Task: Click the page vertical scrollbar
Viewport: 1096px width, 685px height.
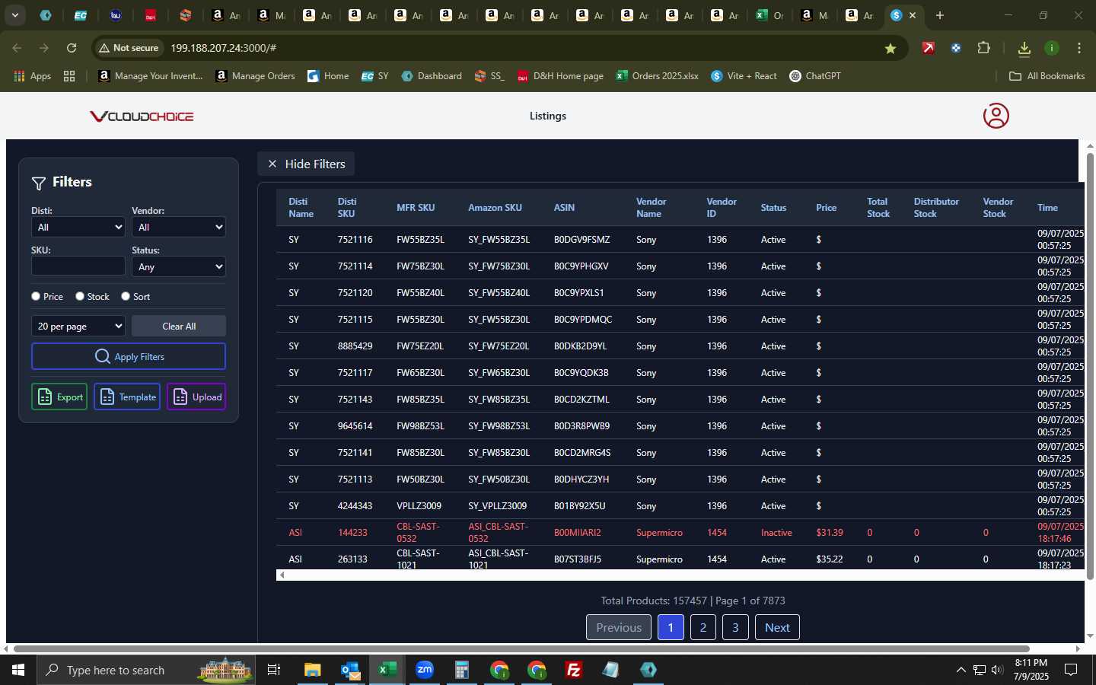Action: (1090, 367)
